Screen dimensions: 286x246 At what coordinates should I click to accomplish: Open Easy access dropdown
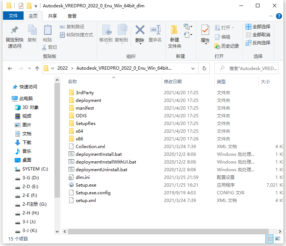point(188,34)
